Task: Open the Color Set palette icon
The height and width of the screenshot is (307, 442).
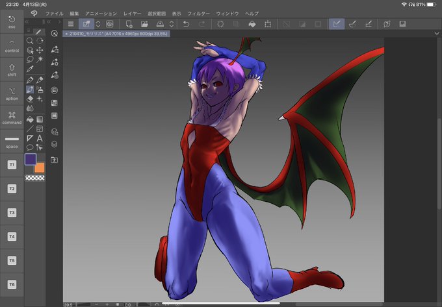Action: [x=55, y=103]
